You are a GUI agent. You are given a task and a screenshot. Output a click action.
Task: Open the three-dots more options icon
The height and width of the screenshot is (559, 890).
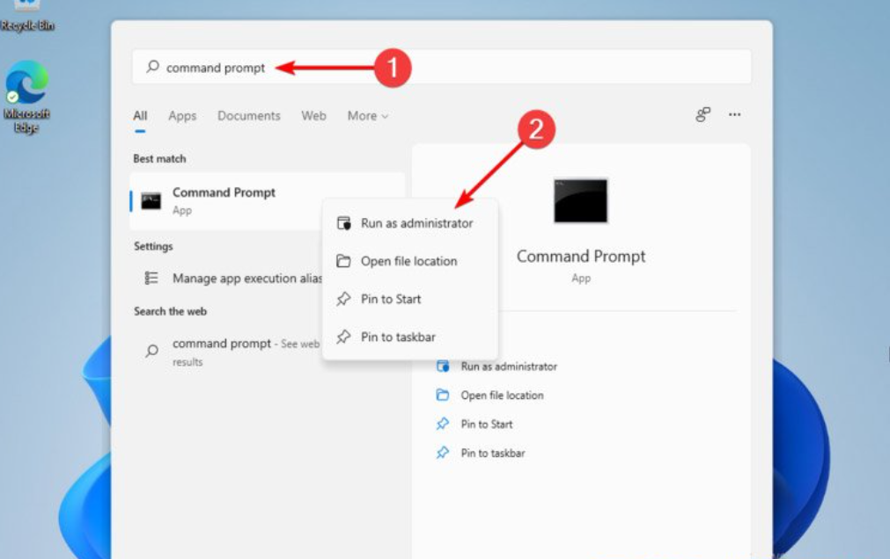click(734, 115)
